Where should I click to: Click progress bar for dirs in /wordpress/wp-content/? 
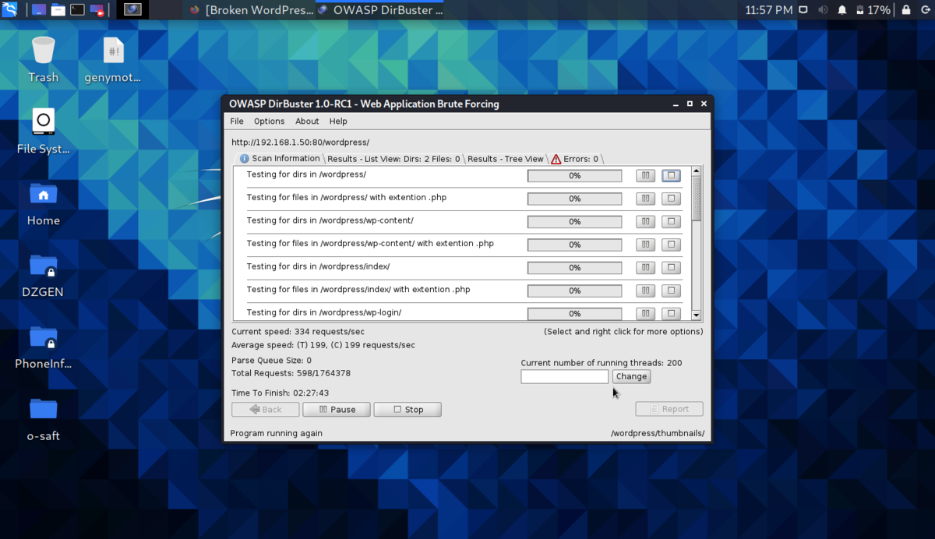575,221
